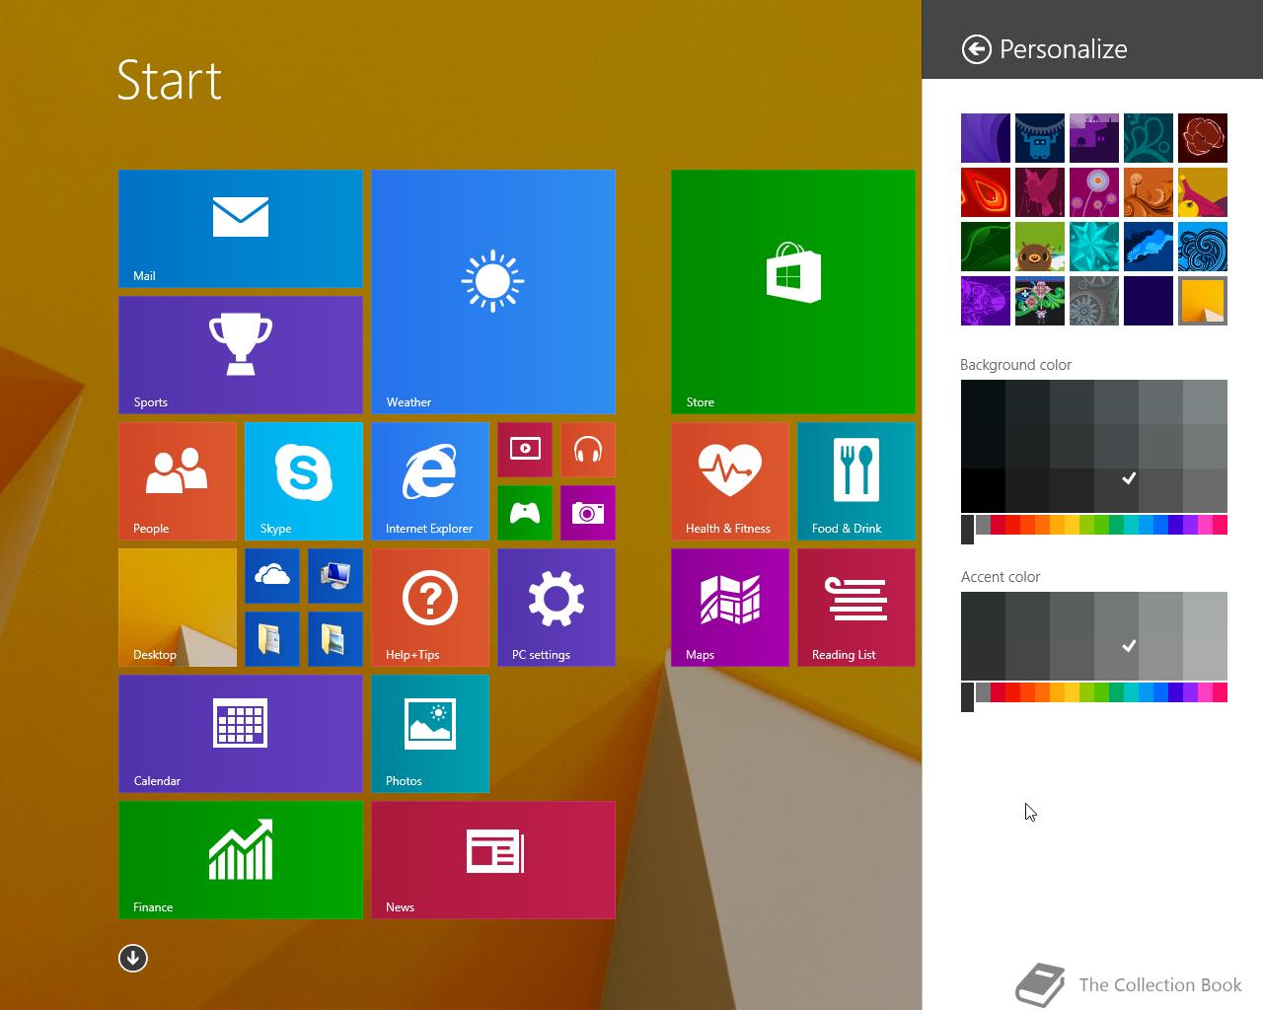Pick teal in Accent color hue strip

1131,691
